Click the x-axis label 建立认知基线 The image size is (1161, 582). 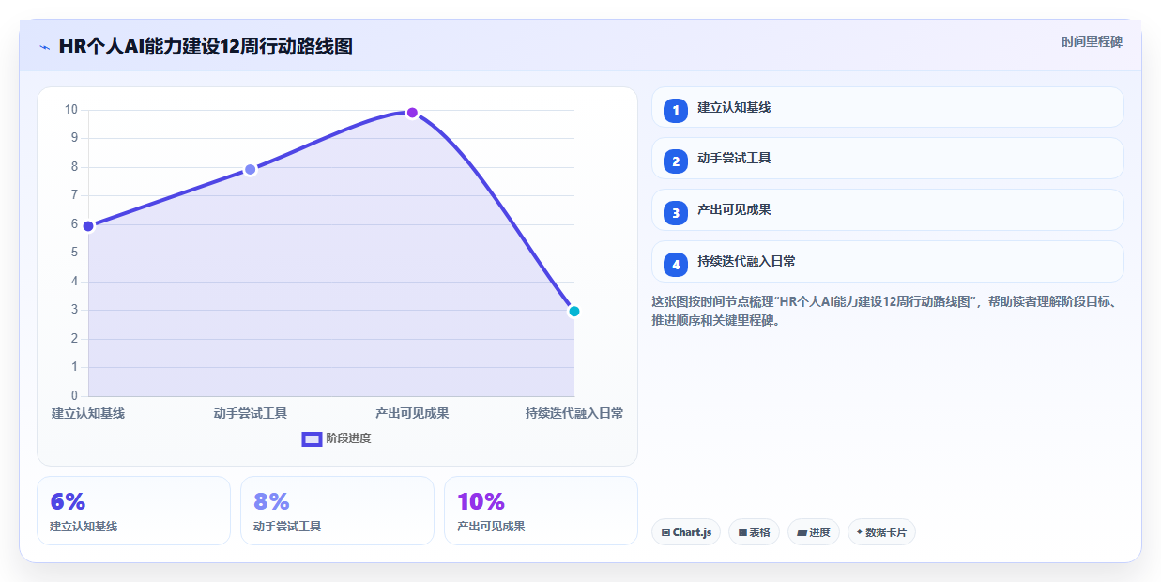[88, 413]
